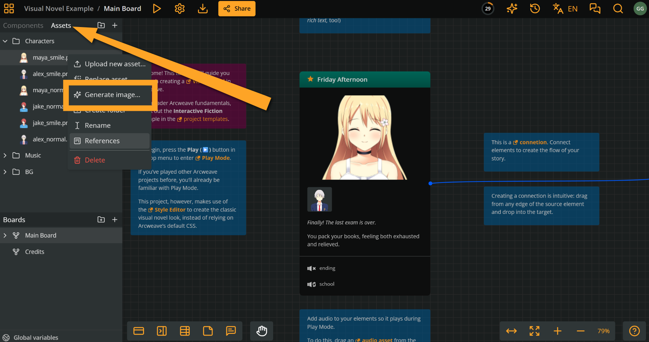Screen dimensions: 649x342
Task: Open the help question mark icon
Action: (634, 331)
